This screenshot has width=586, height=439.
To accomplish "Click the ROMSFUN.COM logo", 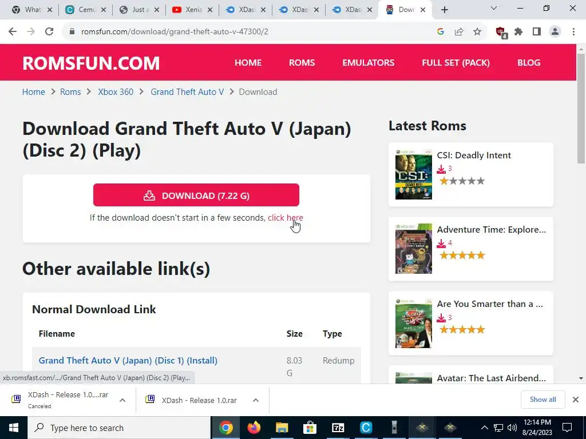I will (91, 63).
